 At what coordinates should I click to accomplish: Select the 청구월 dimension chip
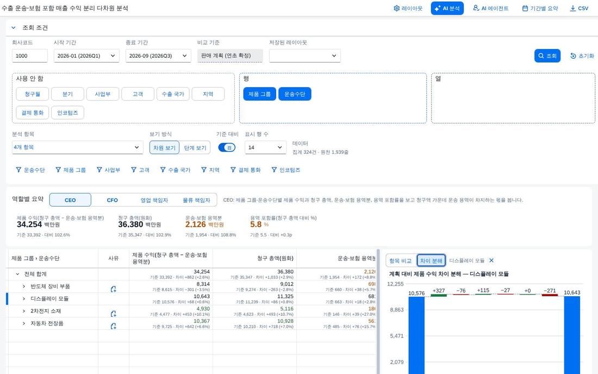33,94
